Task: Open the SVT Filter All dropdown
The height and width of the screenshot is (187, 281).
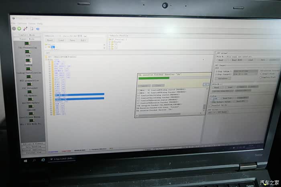Action: (x=212, y=112)
